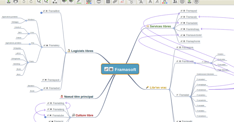Click the music icon on Culture libre
The height and width of the screenshot is (122, 234).
(x=73, y=115)
